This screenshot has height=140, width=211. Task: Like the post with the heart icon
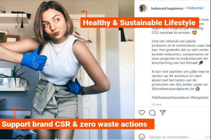(142, 113)
